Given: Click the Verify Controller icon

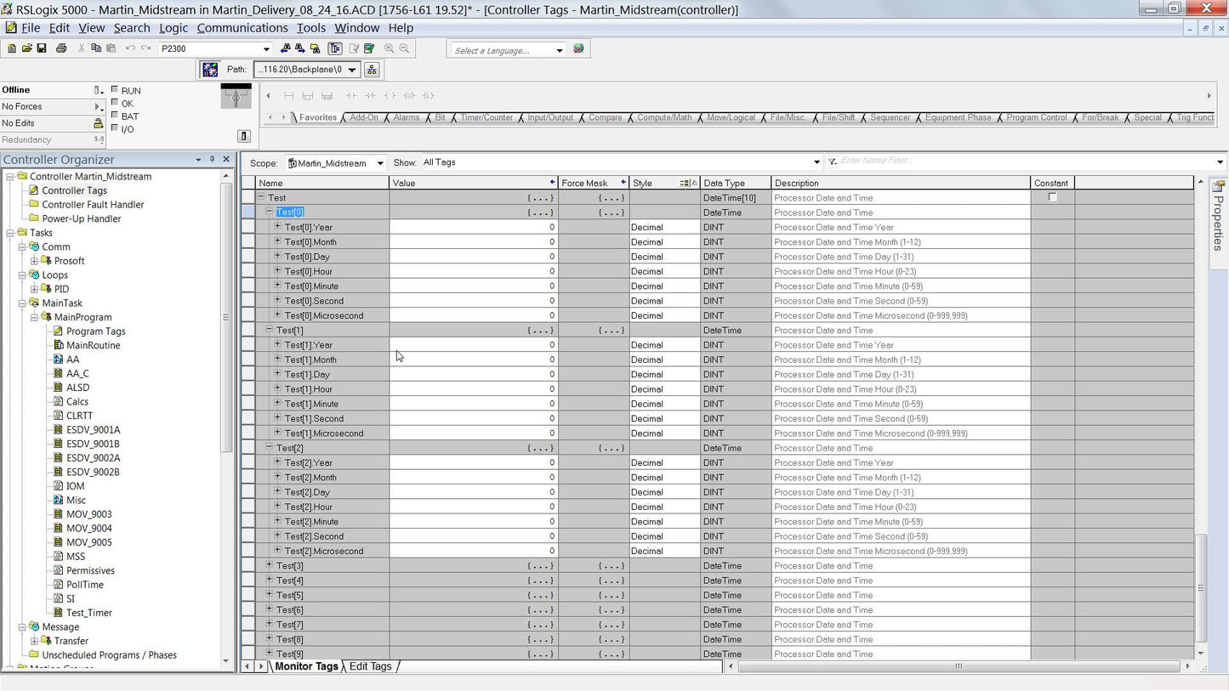Looking at the screenshot, I should 369,48.
